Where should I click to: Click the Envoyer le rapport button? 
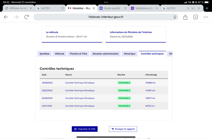(123, 129)
